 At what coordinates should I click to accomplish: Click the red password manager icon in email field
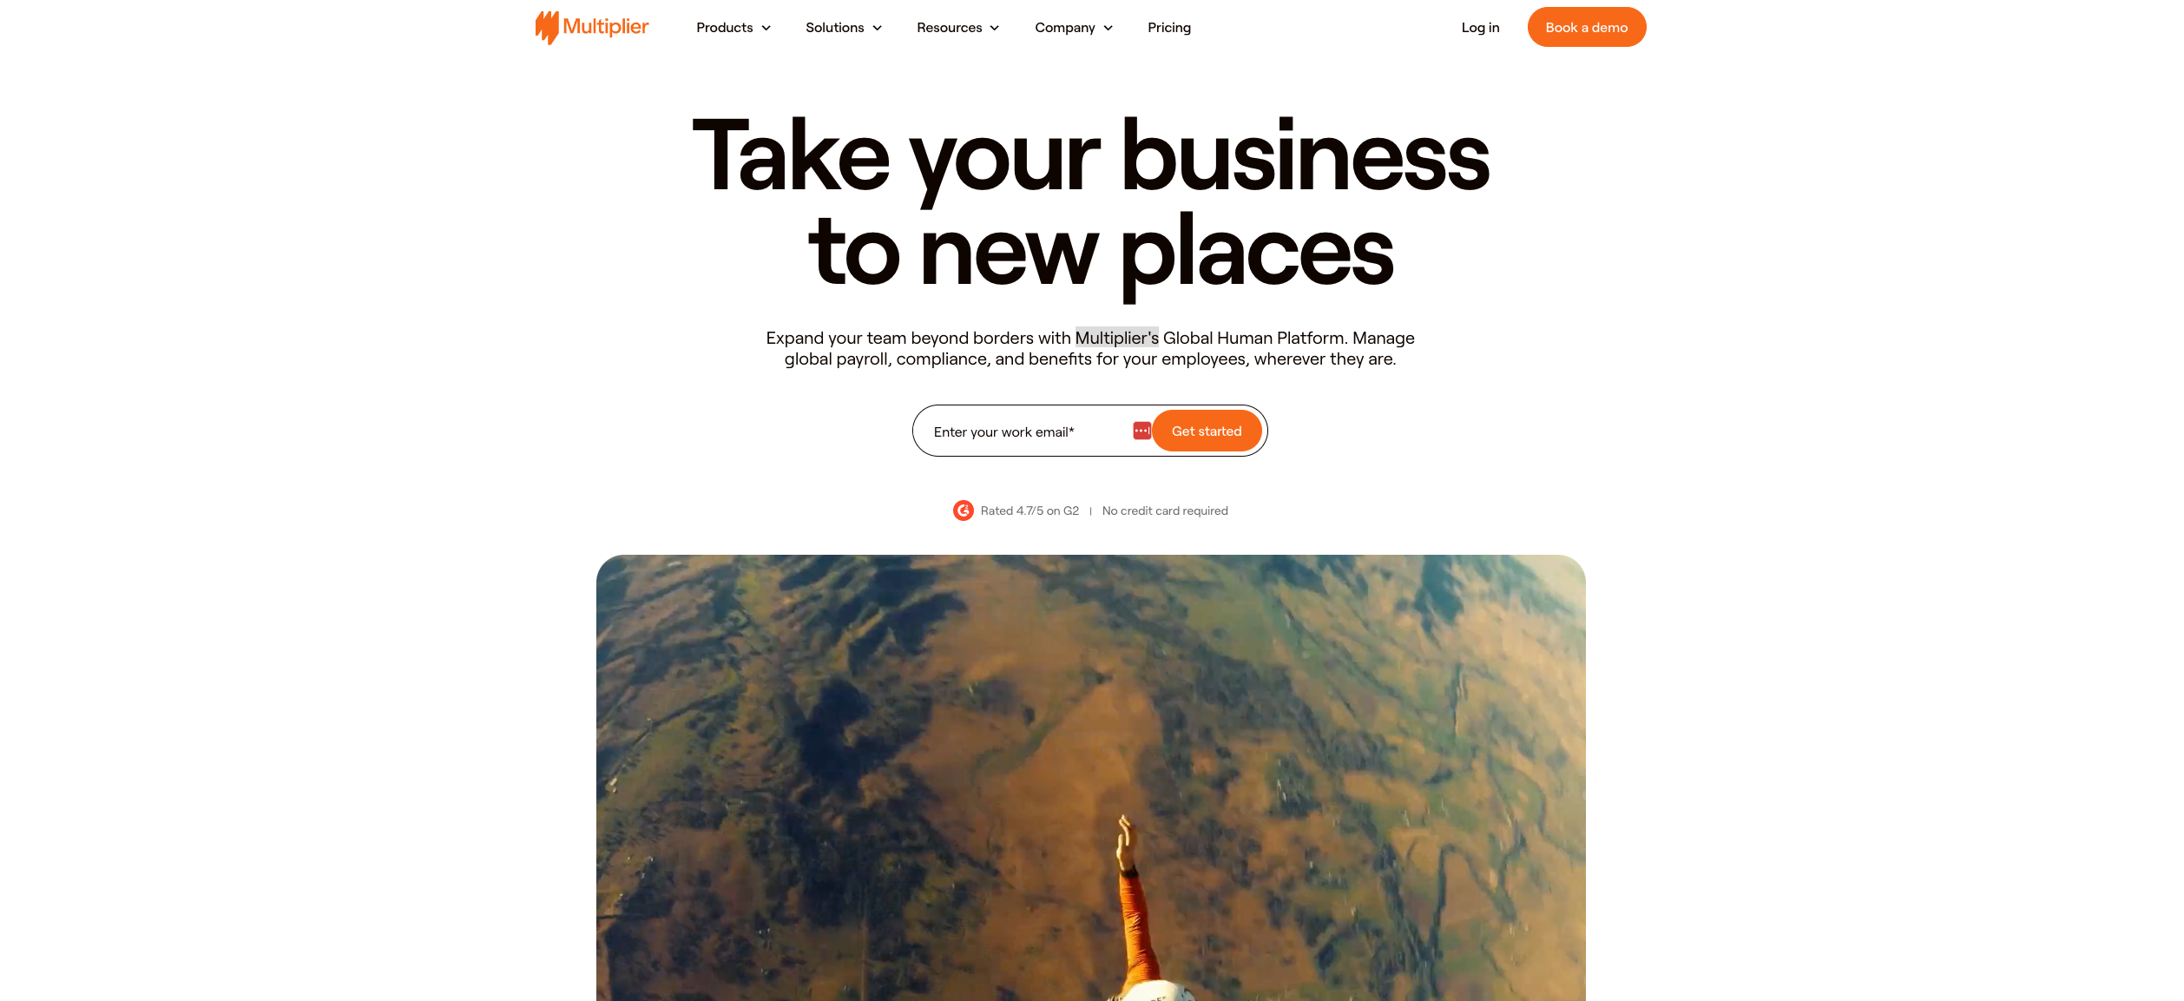(1141, 431)
